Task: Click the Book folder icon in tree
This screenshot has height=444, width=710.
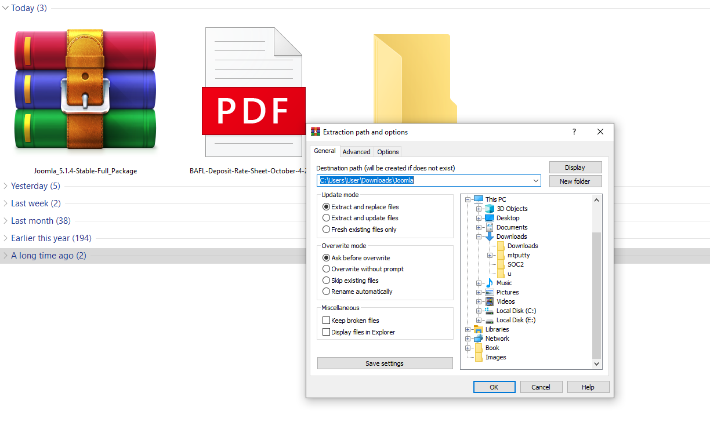Action: (479, 348)
